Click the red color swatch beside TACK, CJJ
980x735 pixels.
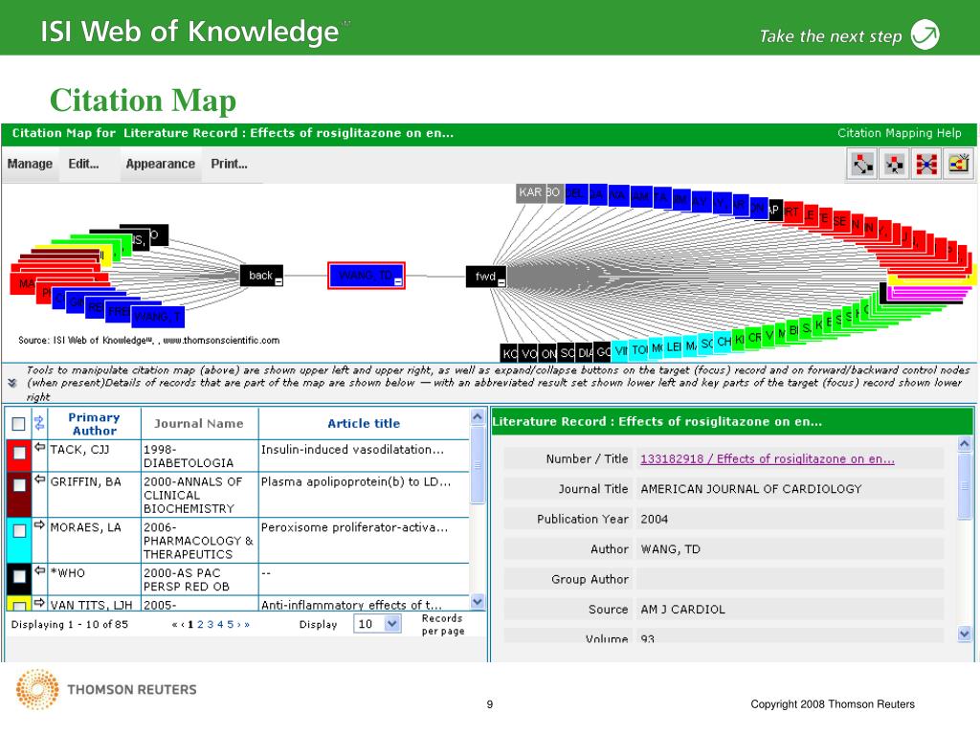click(19, 456)
